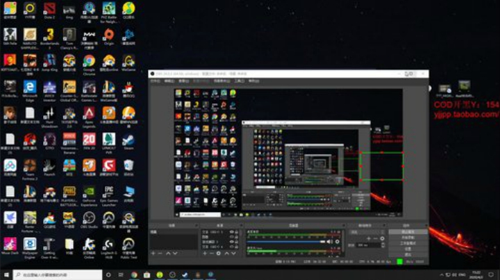
Task: Open Google Chrome desktop shortcut
Action: (x=89, y=65)
